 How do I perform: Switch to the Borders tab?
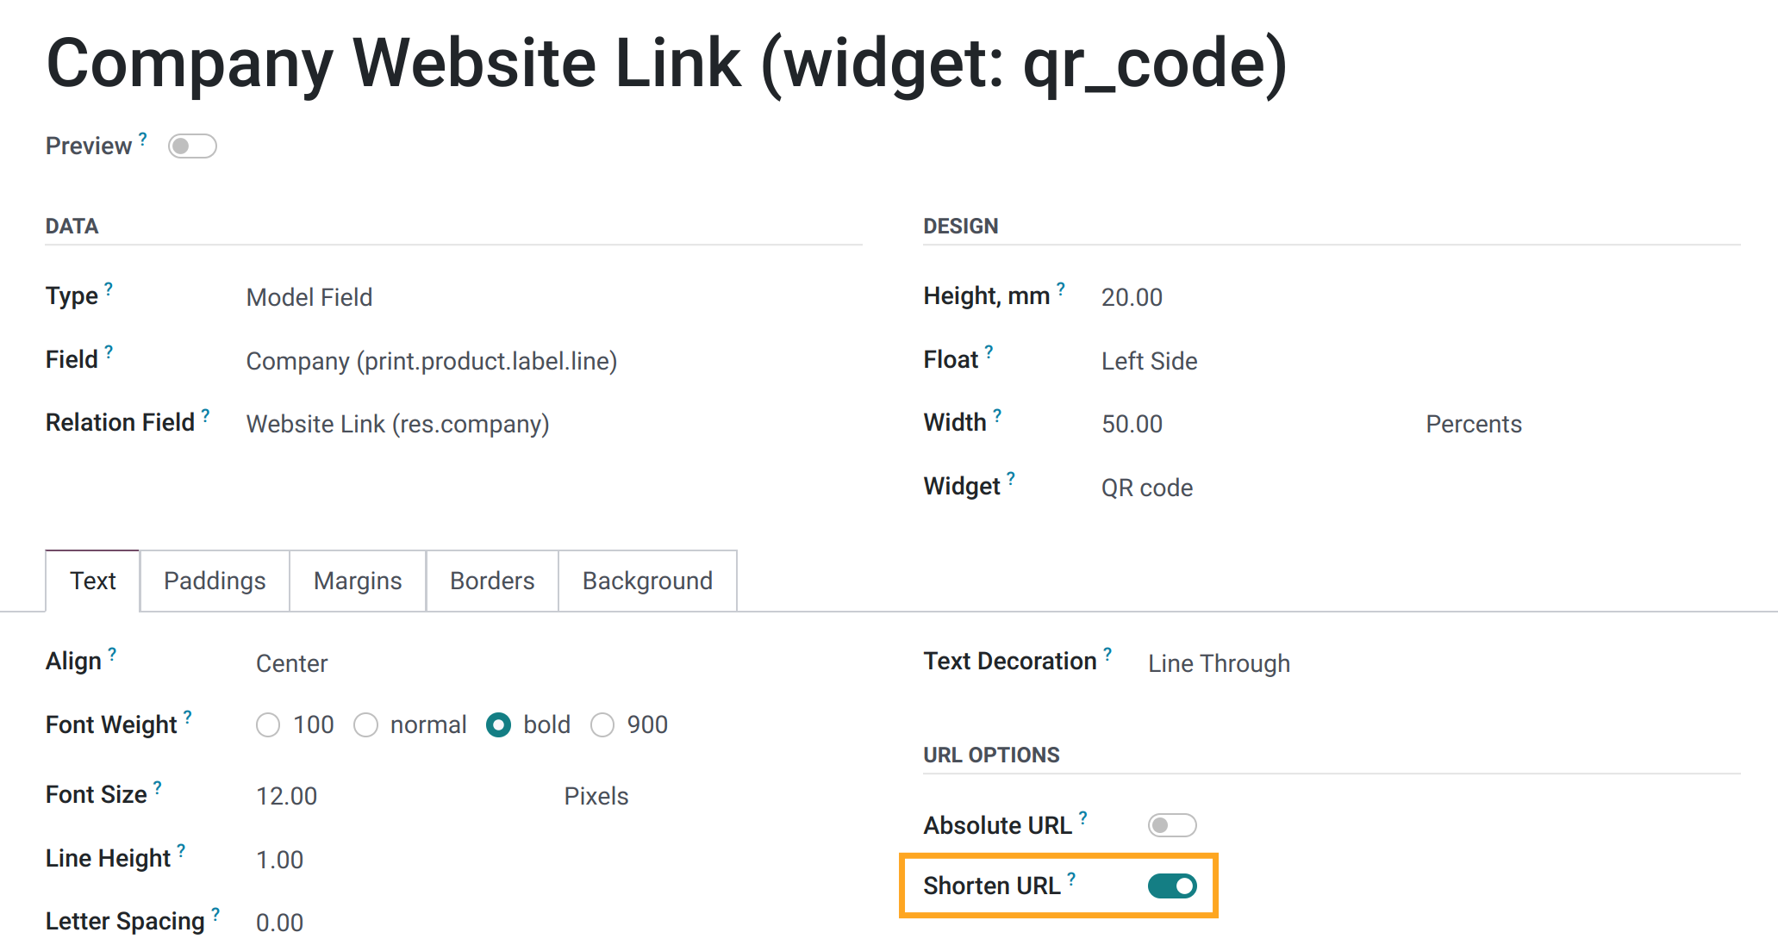click(491, 581)
